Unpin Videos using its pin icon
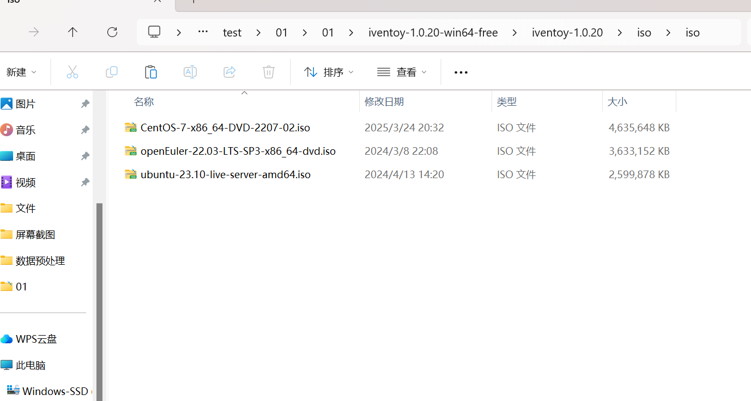 coord(85,182)
